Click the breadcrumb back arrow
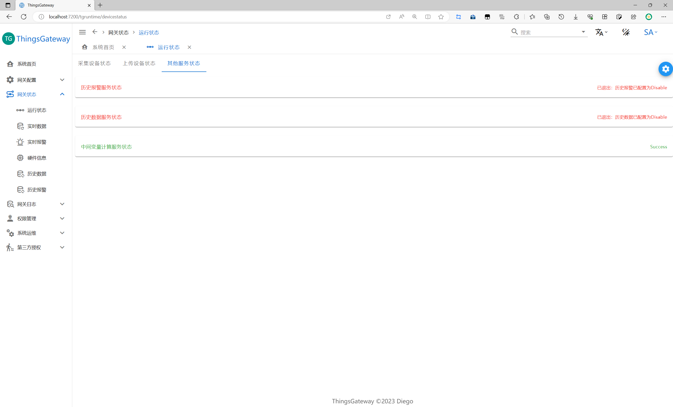Screen dimensions: 673x407 95,32
